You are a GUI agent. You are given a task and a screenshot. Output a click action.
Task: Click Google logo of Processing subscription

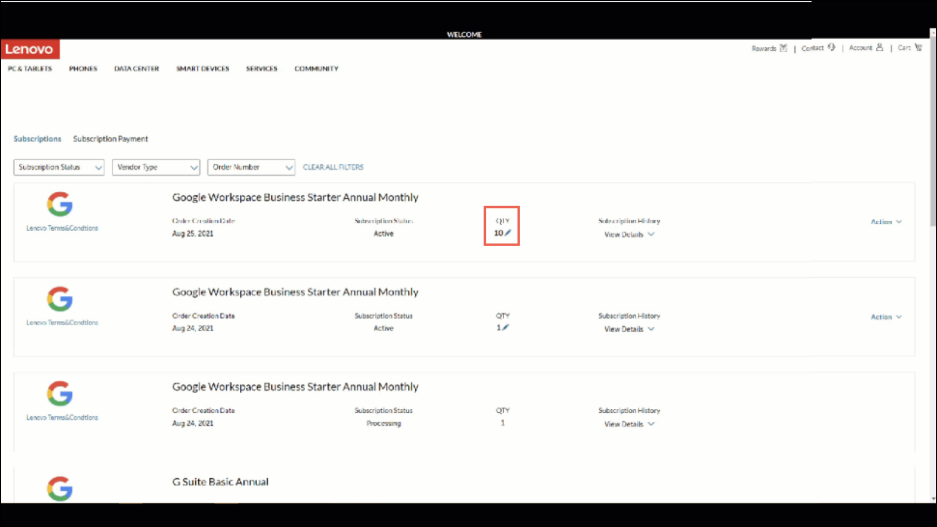[x=60, y=393]
